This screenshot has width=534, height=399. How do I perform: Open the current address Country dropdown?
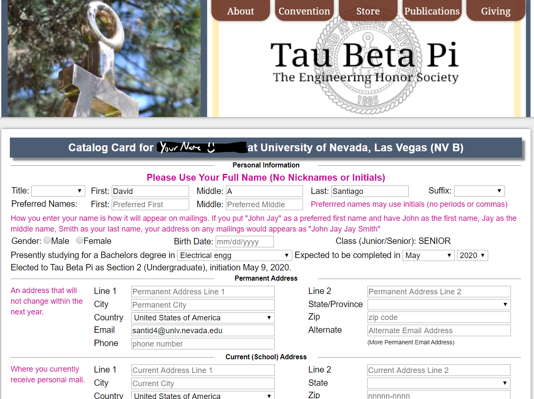(x=203, y=395)
